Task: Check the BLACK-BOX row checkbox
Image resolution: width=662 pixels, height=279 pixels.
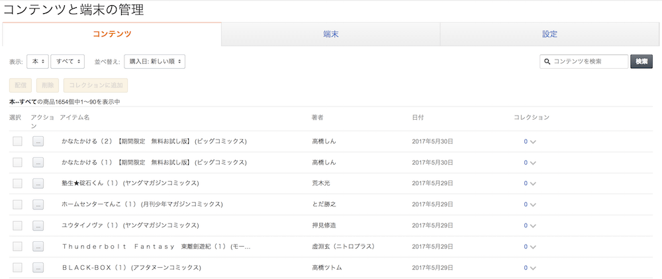Action: [x=17, y=268]
